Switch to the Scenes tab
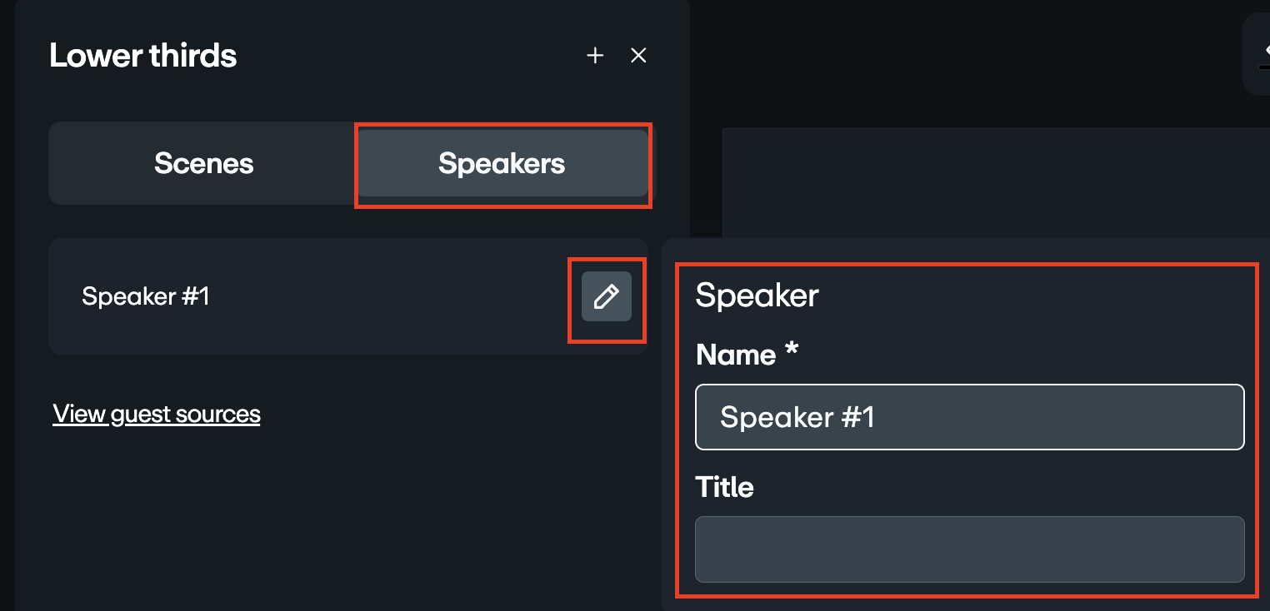1270x611 pixels. 203,163
